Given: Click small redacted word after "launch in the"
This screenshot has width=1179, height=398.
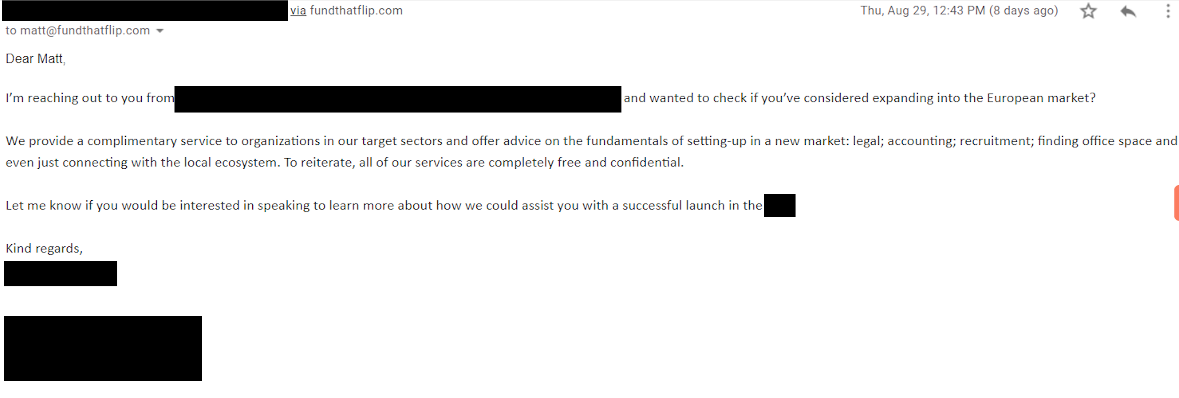Looking at the screenshot, I should pyautogui.click(x=779, y=205).
